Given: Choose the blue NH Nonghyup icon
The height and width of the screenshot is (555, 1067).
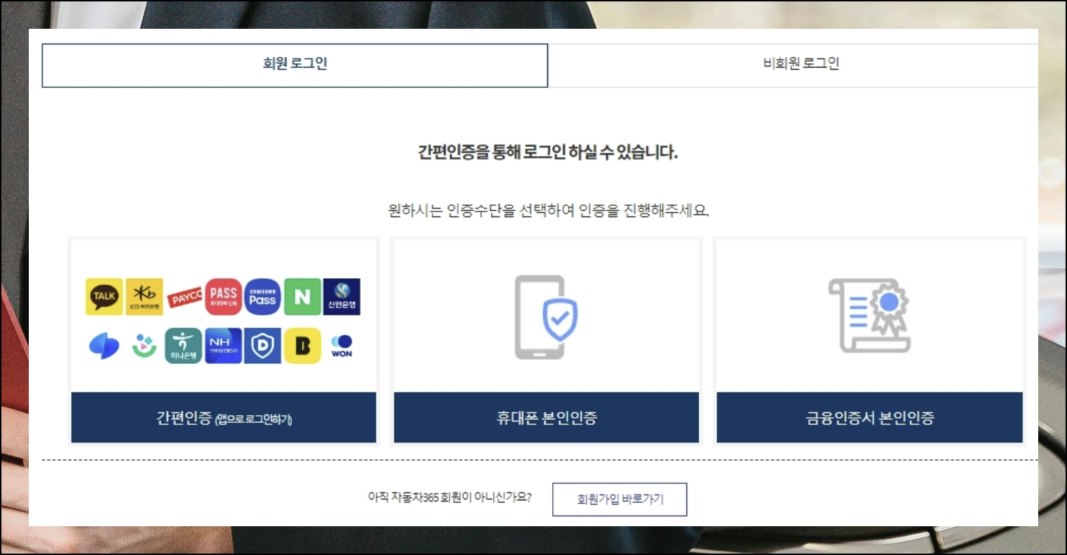Looking at the screenshot, I should pos(224,346).
